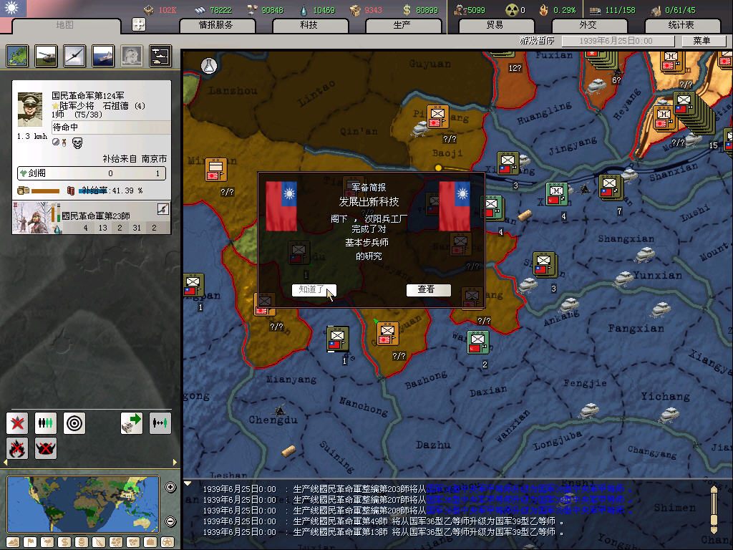The image size is (733, 550).
Task: Select the diplomatic map mode (briefcase icon)
Action: 150,543
